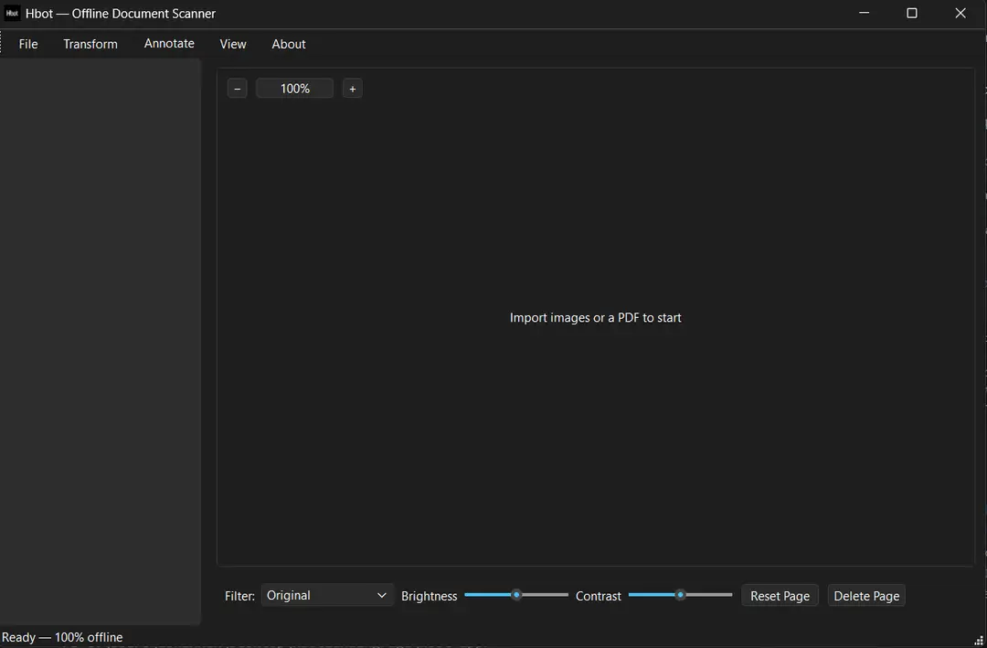Click the Filter: label
The image size is (987, 648).
pyautogui.click(x=239, y=596)
